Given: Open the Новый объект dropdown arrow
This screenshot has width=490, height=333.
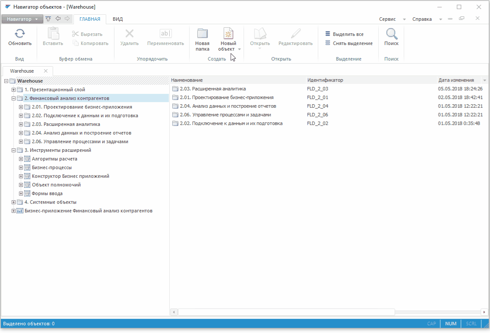Looking at the screenshot, I should click(x=239, y=49).
